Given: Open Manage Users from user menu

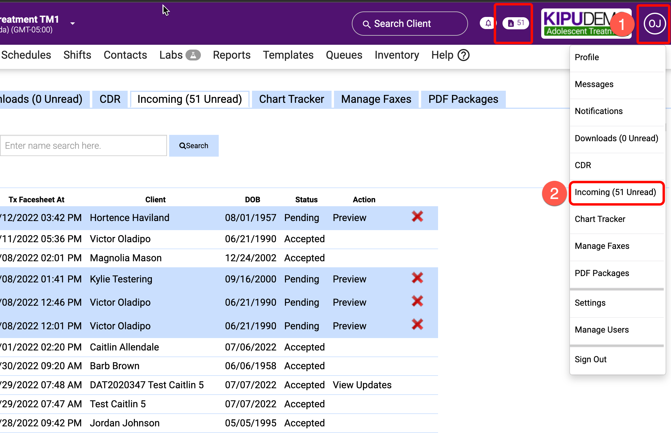Looking at the screenshot, I should 601,330.
